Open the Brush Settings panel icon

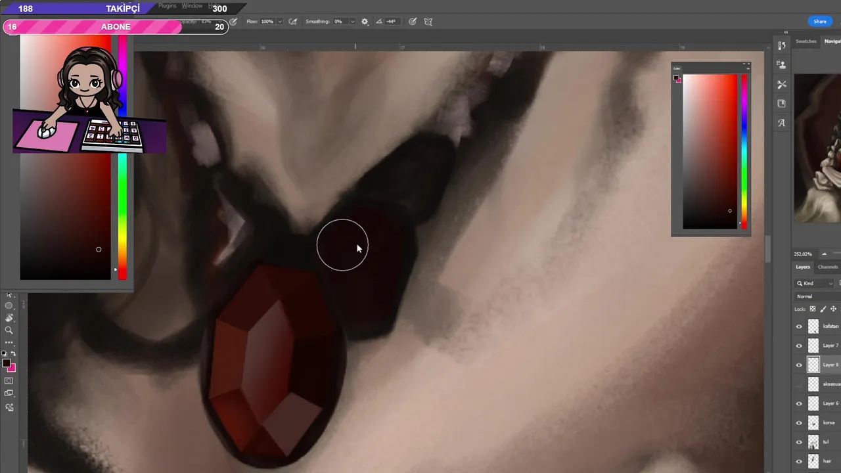[x=781, y=84]
